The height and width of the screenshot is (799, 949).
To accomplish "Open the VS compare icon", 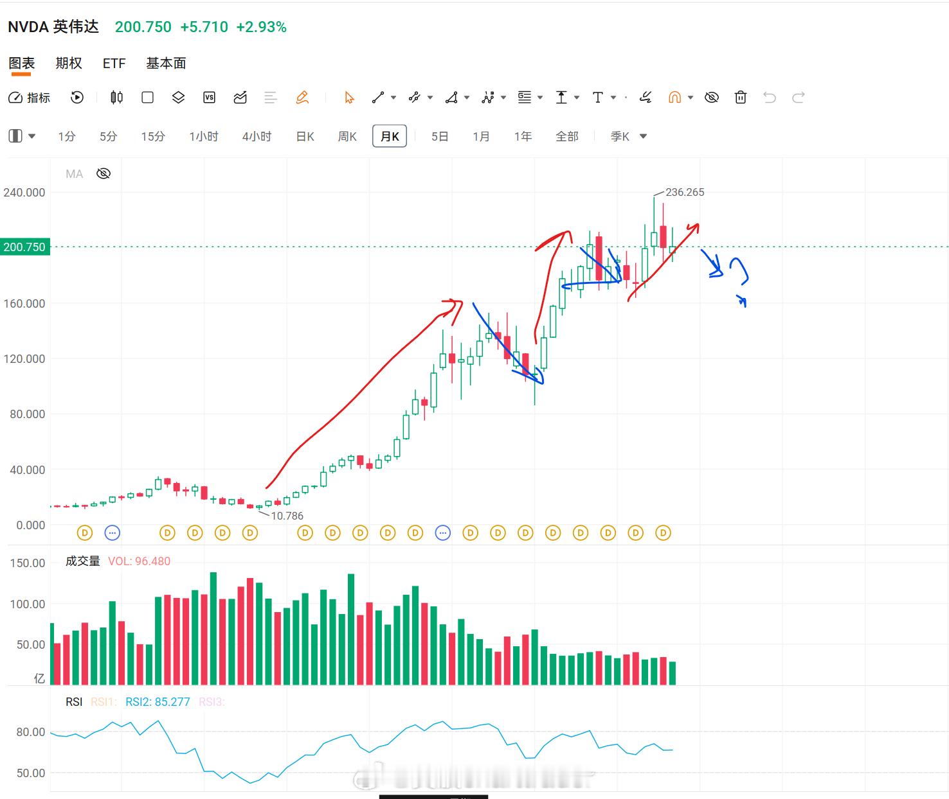I will [x=209, y=98].
